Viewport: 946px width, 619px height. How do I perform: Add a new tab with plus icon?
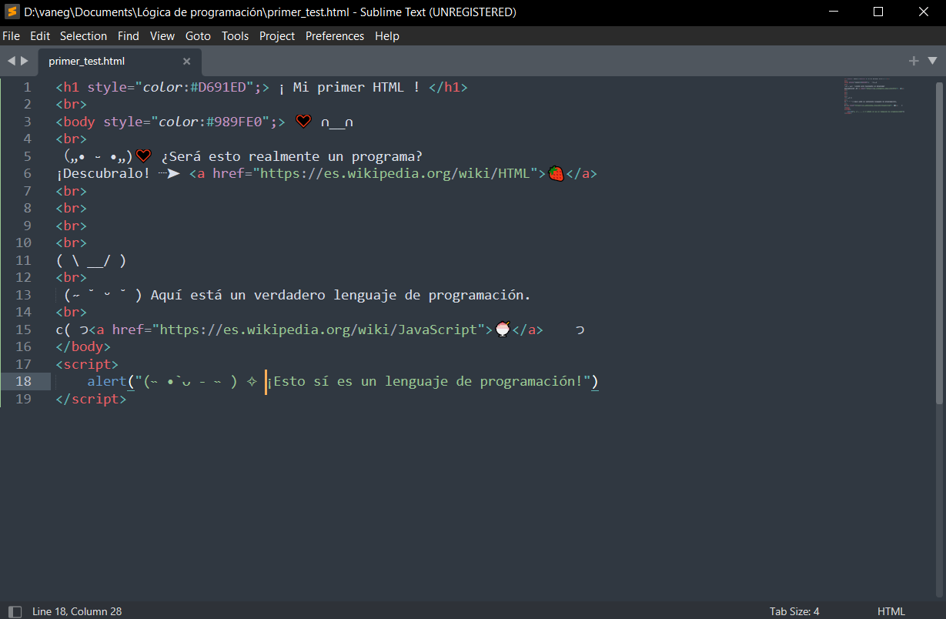[x=914, y=61]
